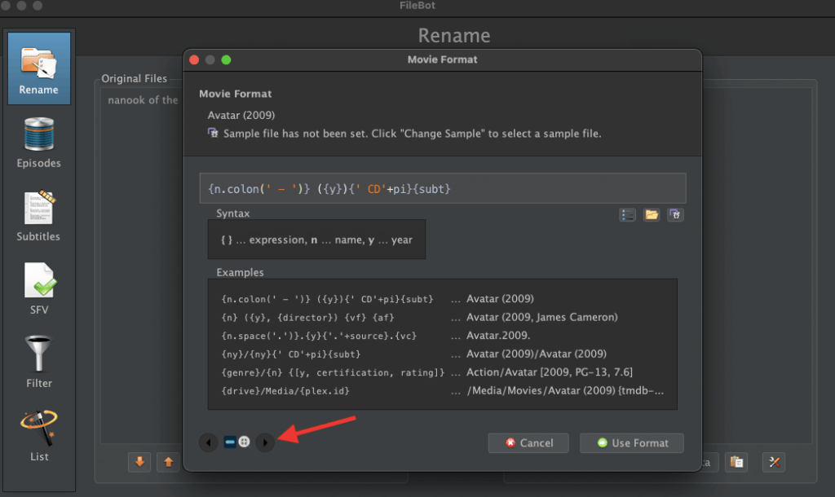This screenshot has height=497, width=835.
Task: Click the clipboard paste icon in Rename window
Action: click(x=736, y=462)
